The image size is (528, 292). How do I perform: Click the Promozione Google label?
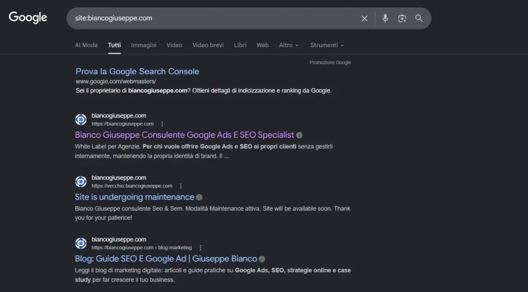click(x=330, y=62)
